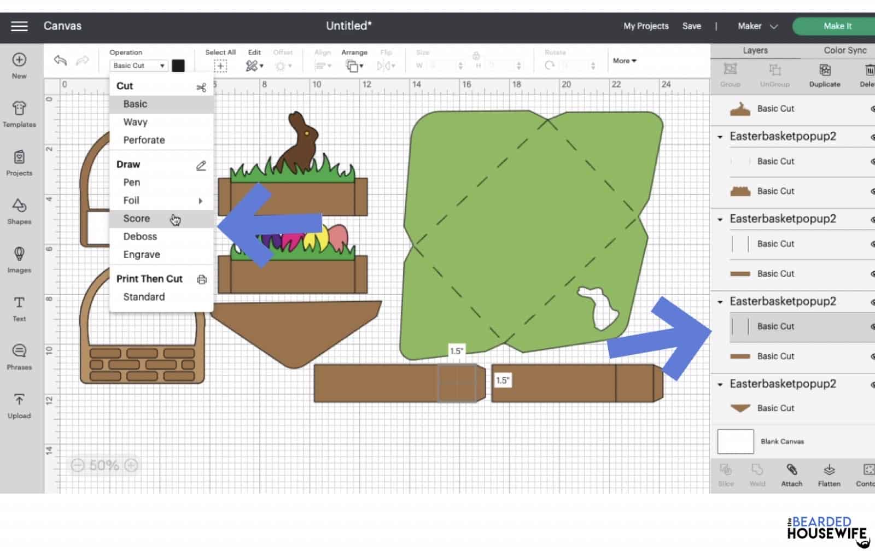Click the Rotate value field
The width and height of the screenshot is (875, 556).
click(577, 66)
